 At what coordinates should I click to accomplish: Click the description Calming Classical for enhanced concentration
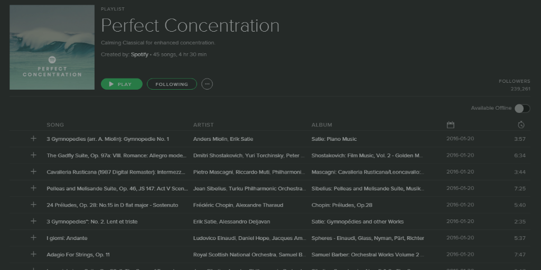158,43
